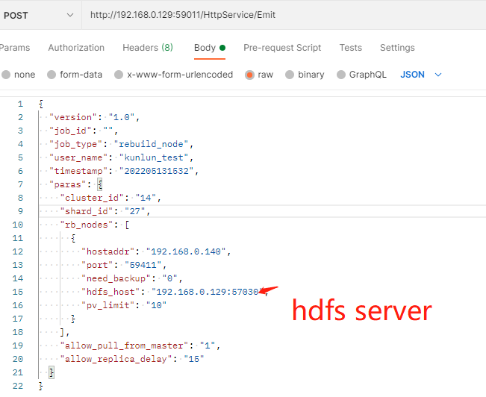Image resolution: width=486 pixels, height=397 pixels.
Task: Click the "kunlun_test" user name value
Action: (x=154, y=157)
